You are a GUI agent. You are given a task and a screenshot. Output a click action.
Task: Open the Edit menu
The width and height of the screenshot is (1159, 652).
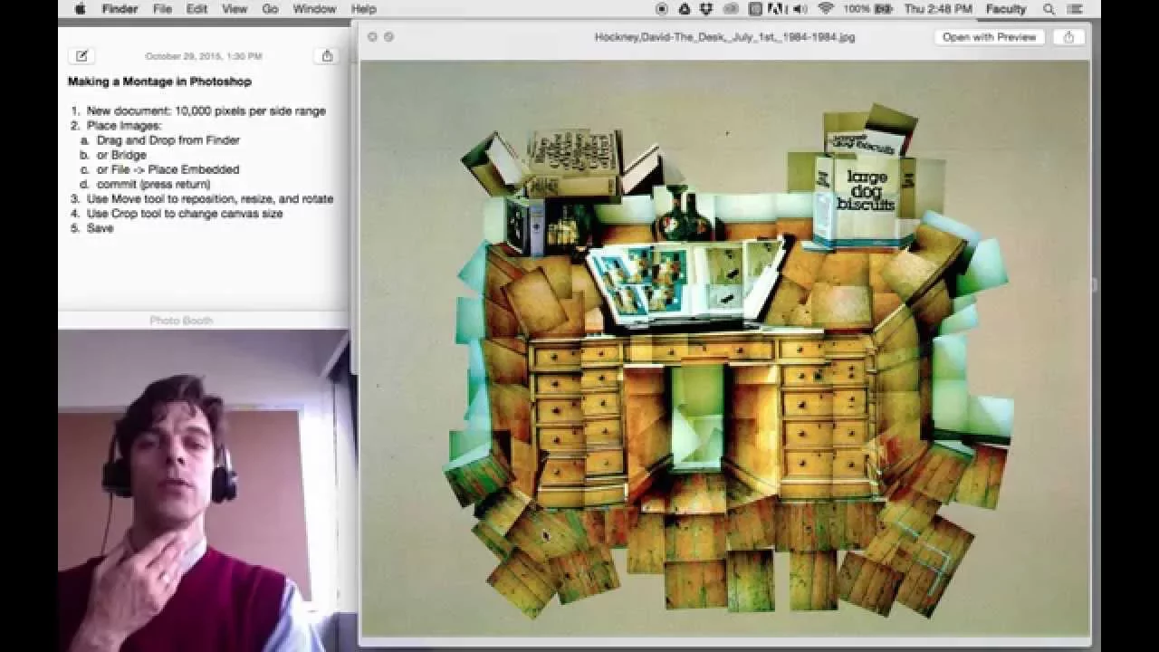pos(196,9)
